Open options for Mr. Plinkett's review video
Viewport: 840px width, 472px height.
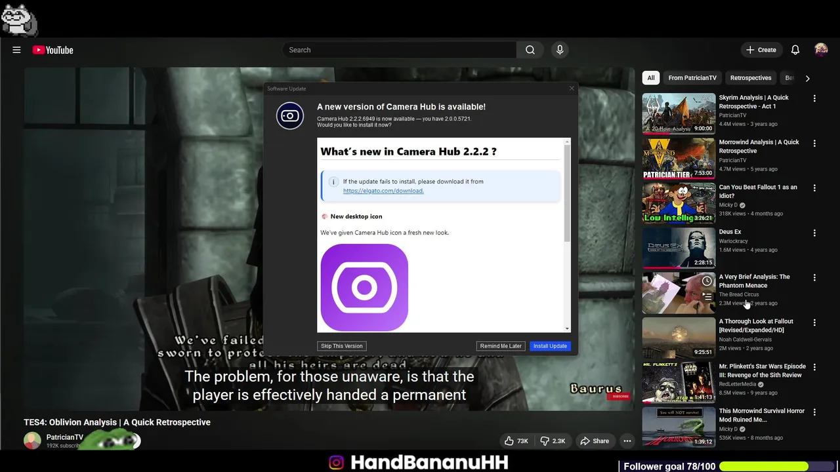tap(814, 367)
